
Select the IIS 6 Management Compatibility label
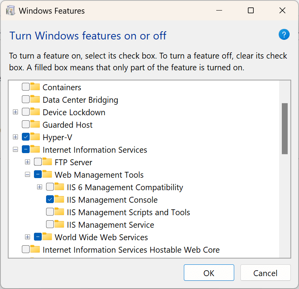click(125, 187)
